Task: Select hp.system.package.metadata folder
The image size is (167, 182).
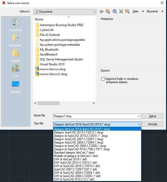Action: (57, 45)
